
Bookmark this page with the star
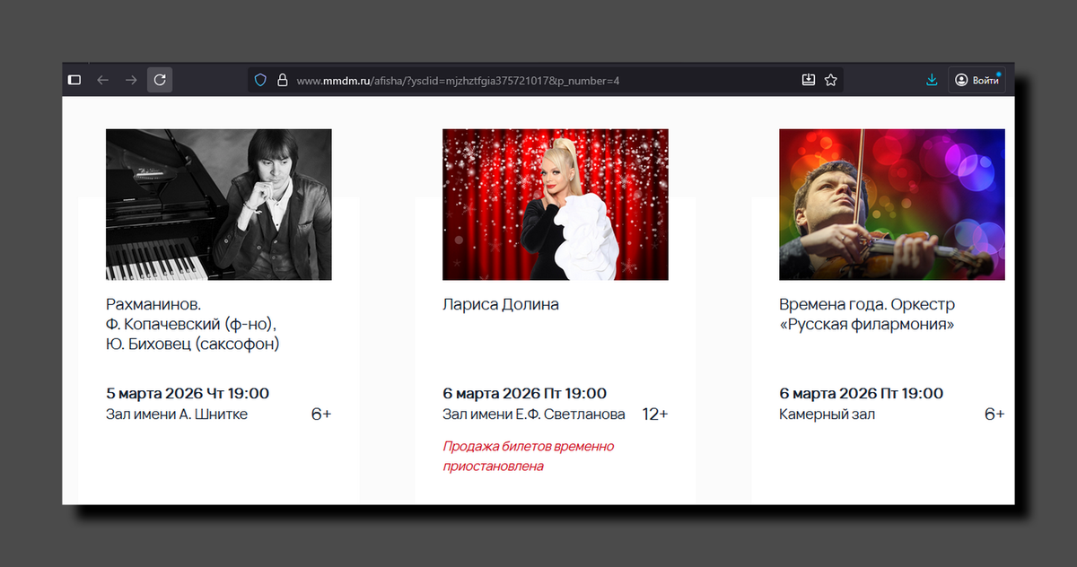click(830, 79)
